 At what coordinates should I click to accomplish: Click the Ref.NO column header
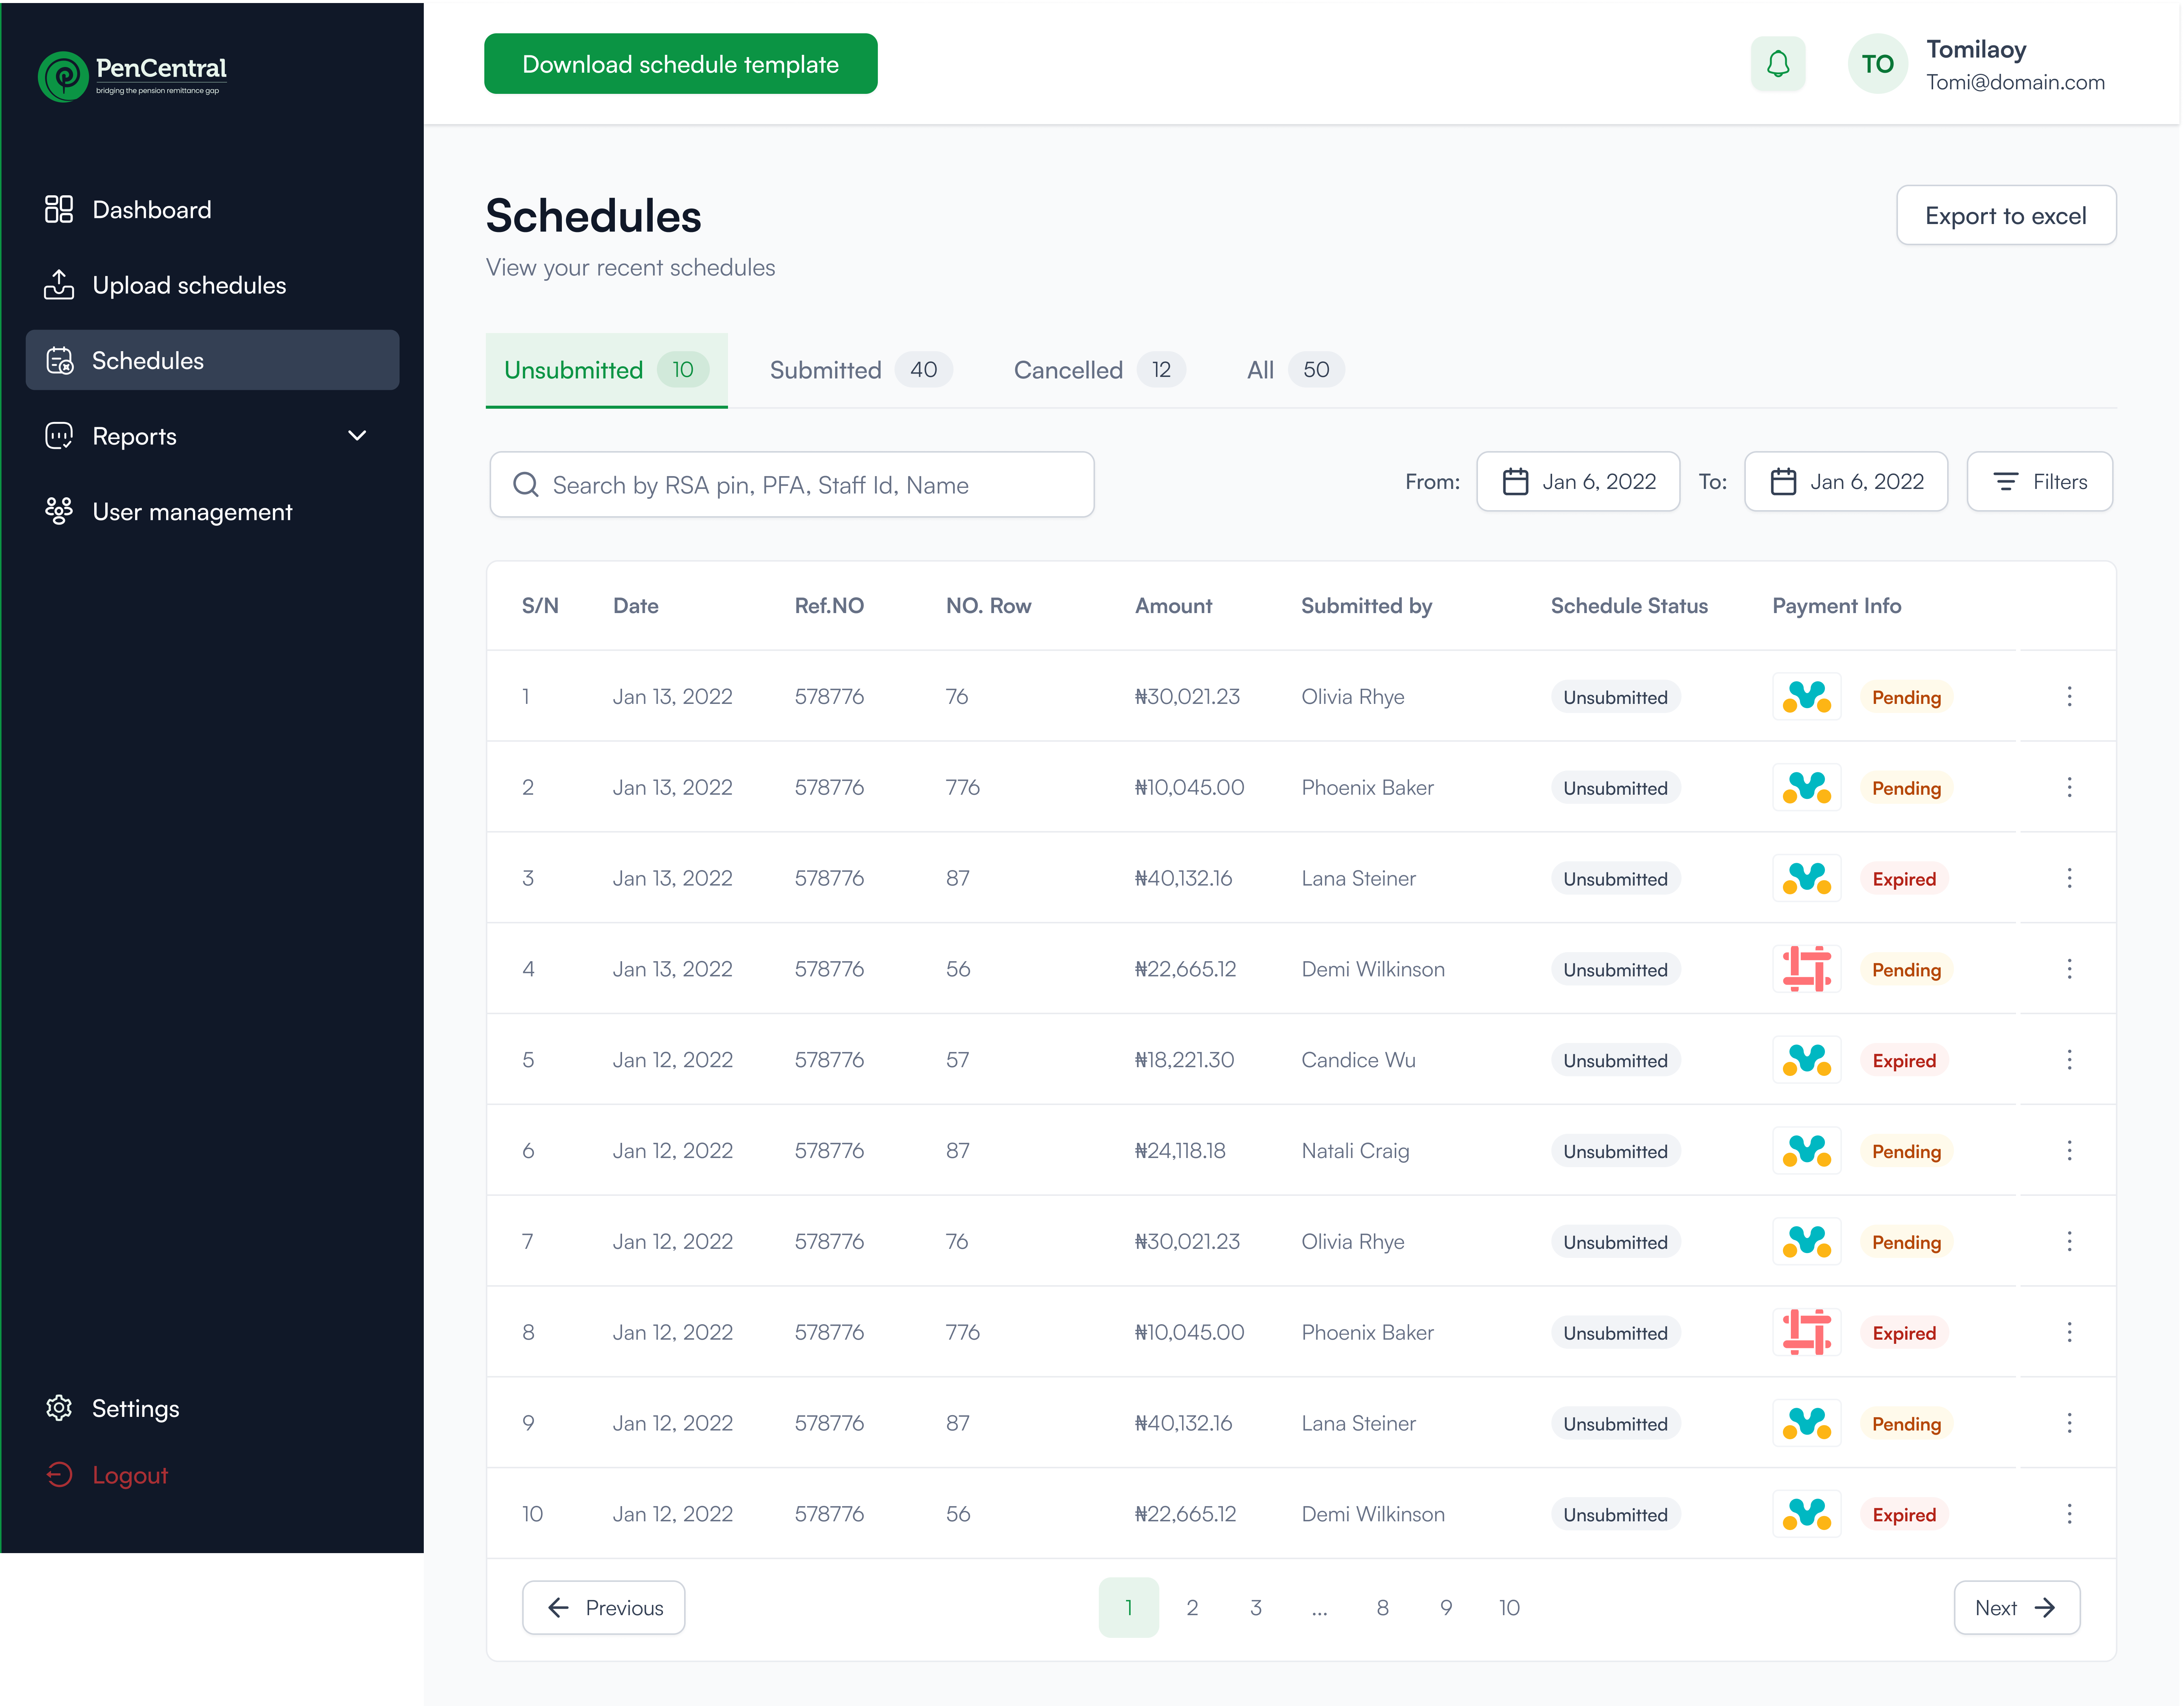829,605
